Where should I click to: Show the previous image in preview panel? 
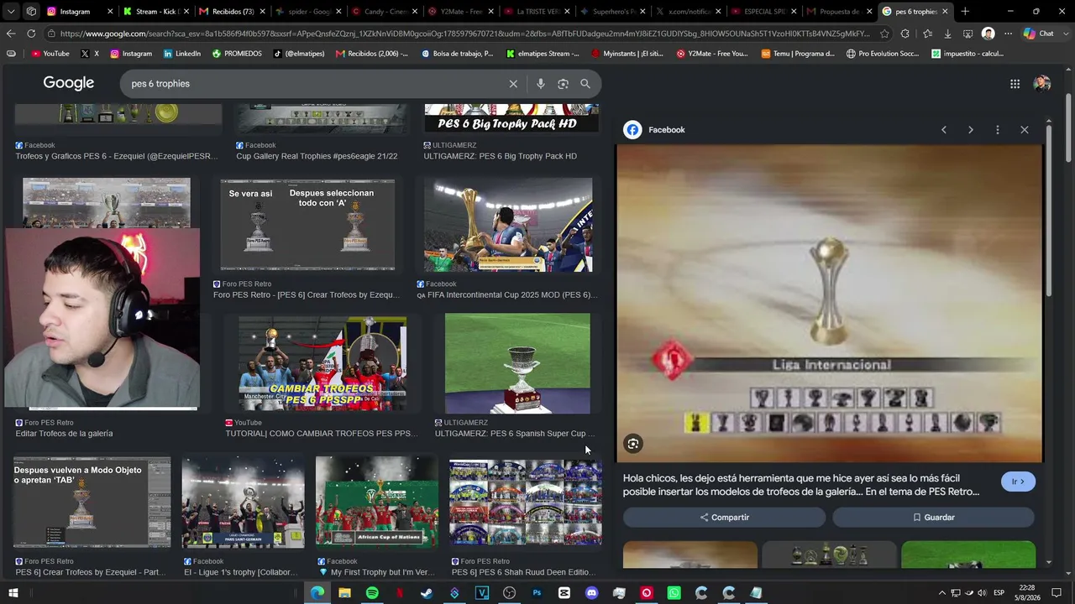coord(944,130)
